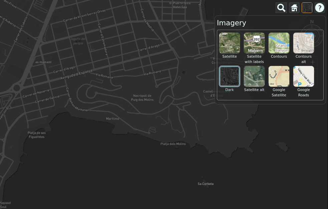Viewport: 328px width, 209px height.
Task: Click the Google Roads caption label
Action: point(303,92)
